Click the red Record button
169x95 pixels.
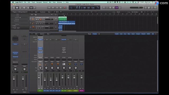coord(65,8)
